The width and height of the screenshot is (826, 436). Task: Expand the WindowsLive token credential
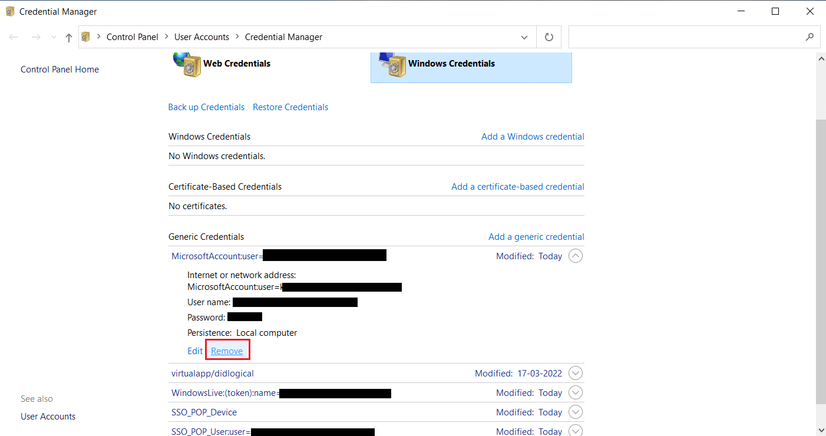click(x=575, y=393)
